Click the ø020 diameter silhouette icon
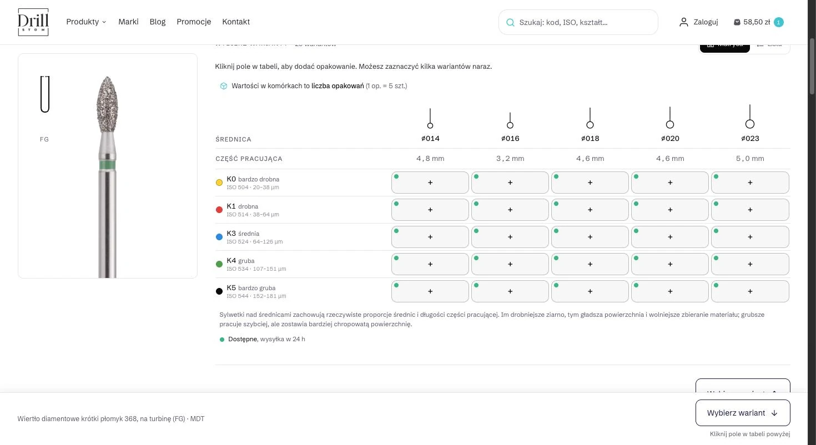Screen dimensions: 816x445 point(670,118)
